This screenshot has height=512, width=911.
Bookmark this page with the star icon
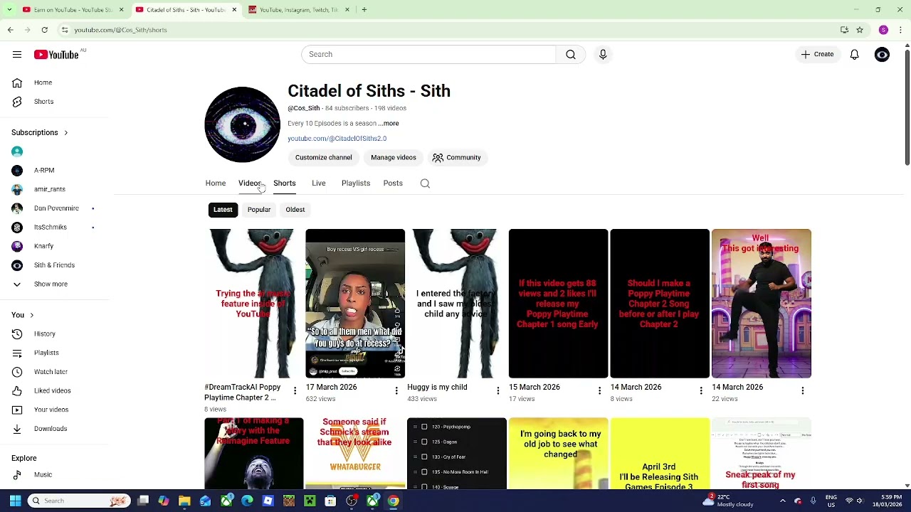[x=860, y=30]
